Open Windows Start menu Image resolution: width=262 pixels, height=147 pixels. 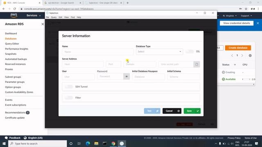click(x=4, y=143)
